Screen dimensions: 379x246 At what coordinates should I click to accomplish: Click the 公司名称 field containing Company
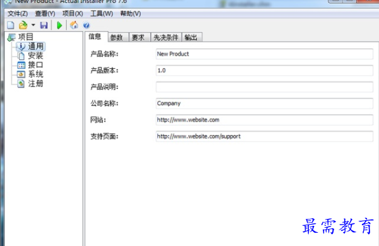(265, 103)
